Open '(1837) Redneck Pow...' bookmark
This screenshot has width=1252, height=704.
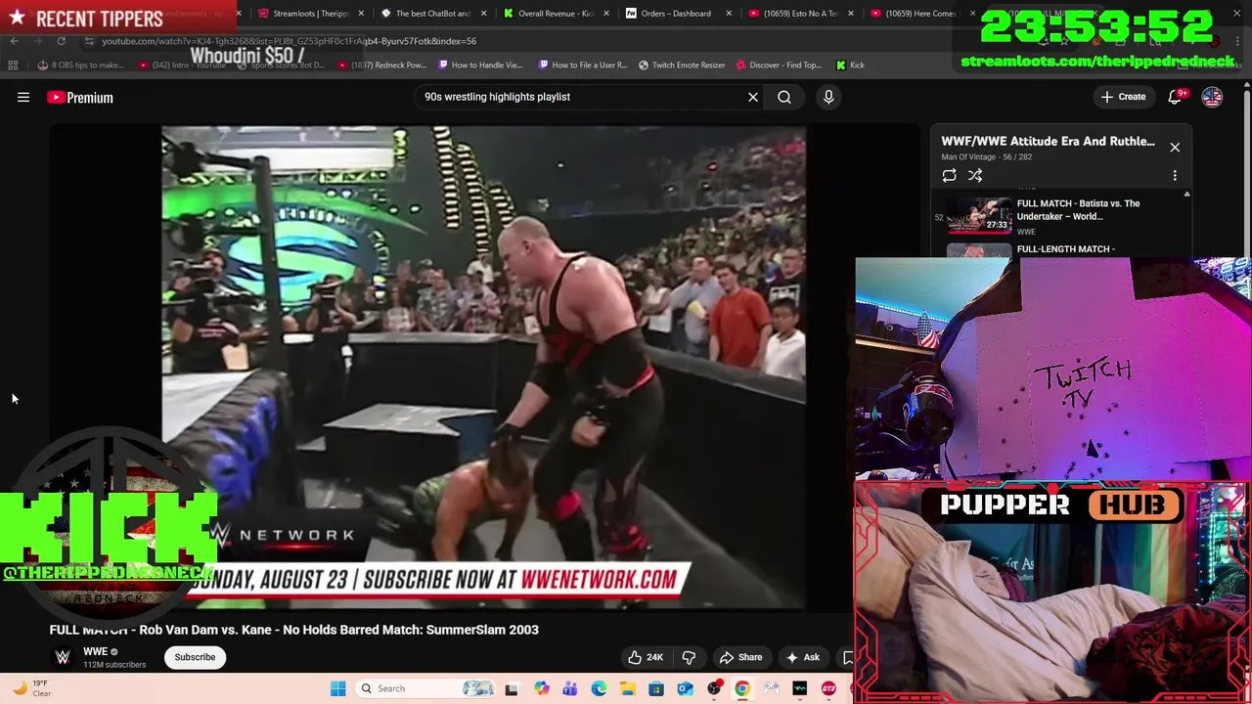pos(381,65)
